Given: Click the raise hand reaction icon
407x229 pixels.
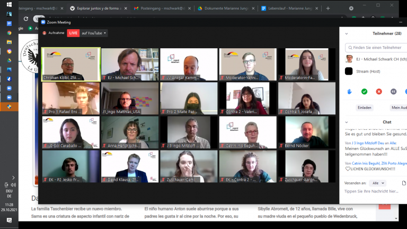Looking at the screenshot, I should point(349,91).
